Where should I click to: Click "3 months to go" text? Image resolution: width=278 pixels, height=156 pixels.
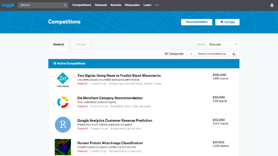pyautogui.click(x=99, y=106)
